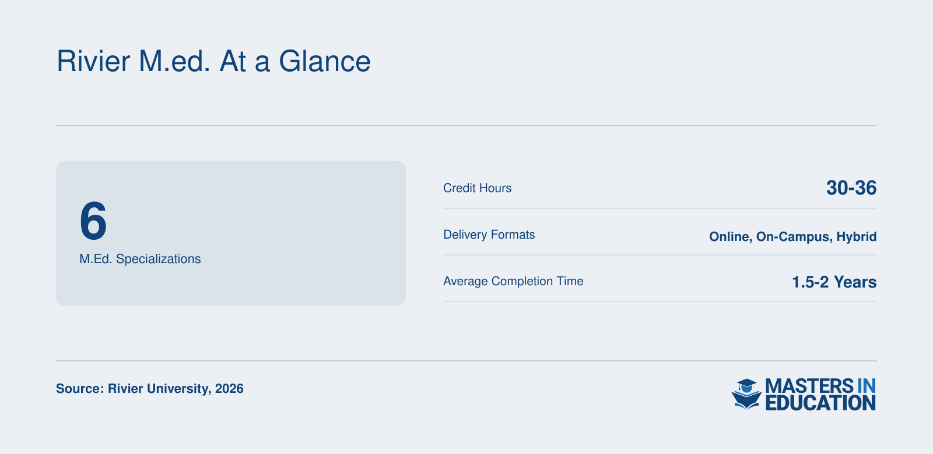This screenshot has height=454, width=933.
Task: Click the blue word IN in the logo
Action: click(867, 386)
